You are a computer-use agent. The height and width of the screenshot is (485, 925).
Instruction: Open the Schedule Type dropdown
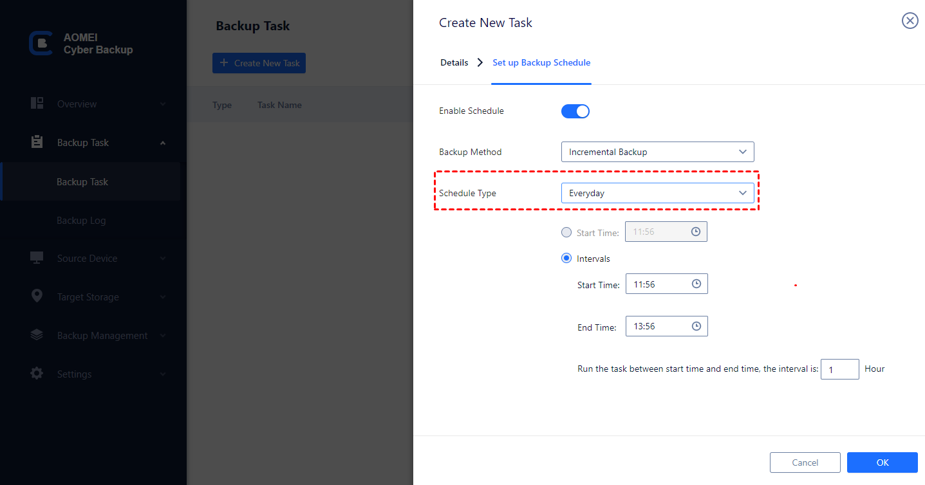point(657,192)
